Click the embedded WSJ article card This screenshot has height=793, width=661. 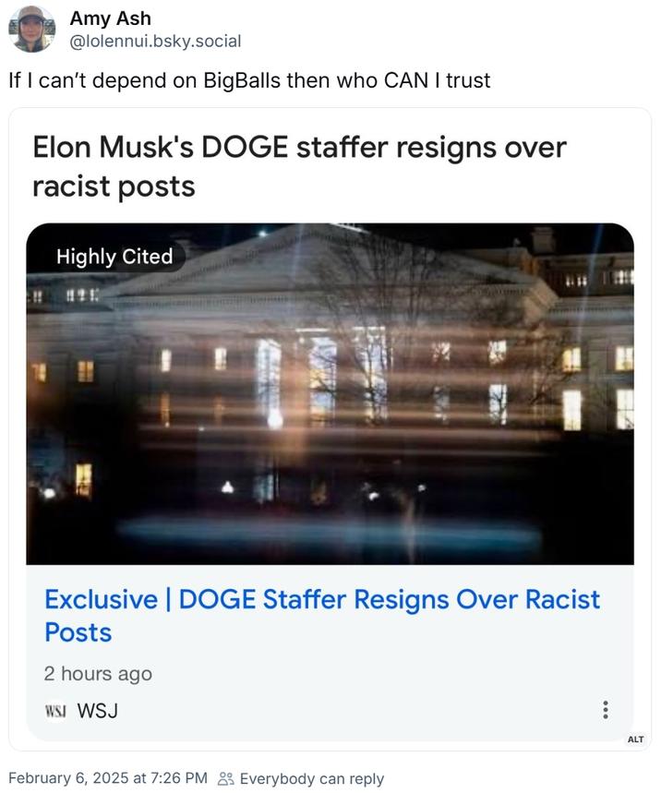click(x=330, y=425)
